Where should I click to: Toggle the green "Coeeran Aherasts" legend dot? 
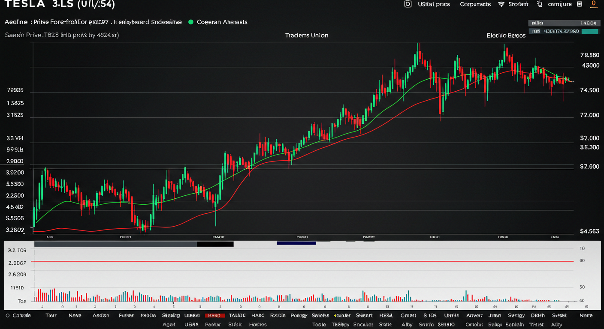[x=191, y=22]
